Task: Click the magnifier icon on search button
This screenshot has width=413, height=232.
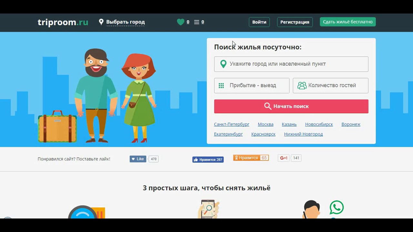Action: 268,106
